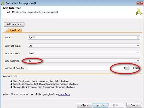Click the Lite value in Interface Type
Screen dimensions: 144x108
click(30, 46)
